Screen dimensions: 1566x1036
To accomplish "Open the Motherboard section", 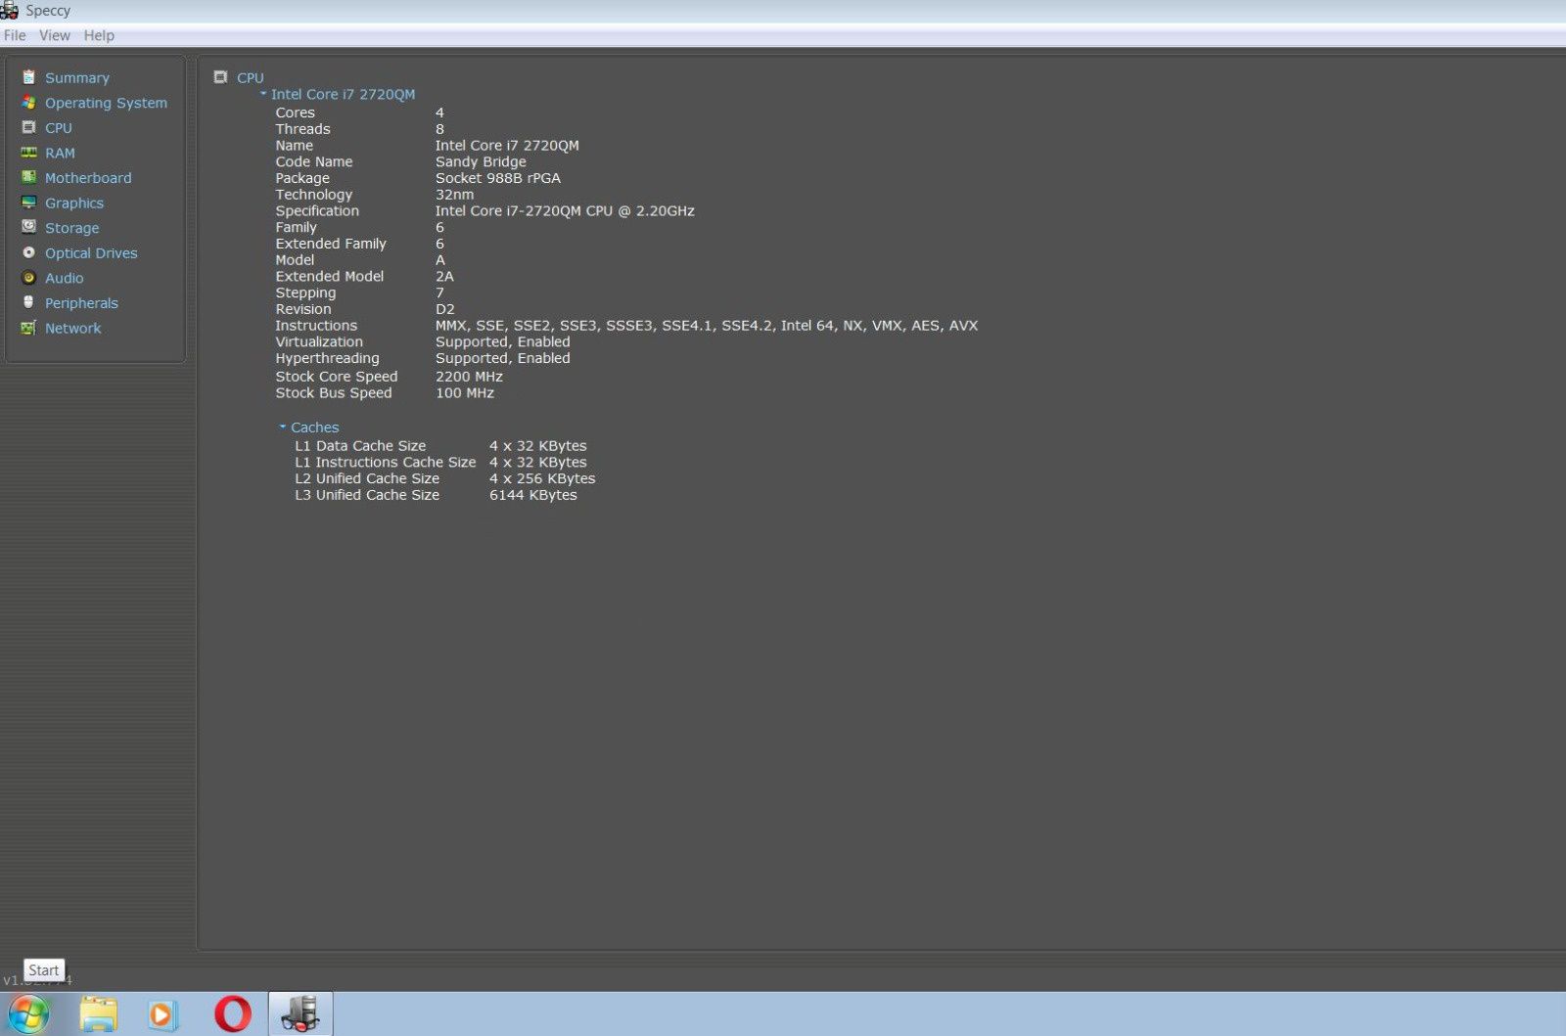I will coord(88,178).
